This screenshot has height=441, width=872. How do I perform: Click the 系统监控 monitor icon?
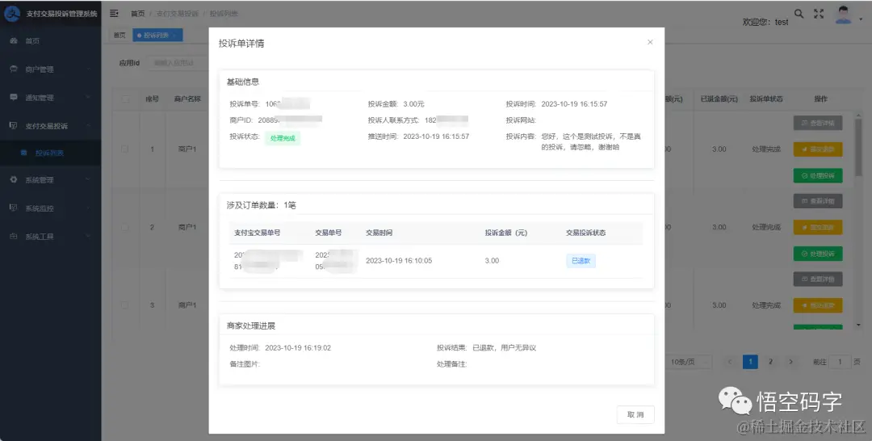pos(14,208)
